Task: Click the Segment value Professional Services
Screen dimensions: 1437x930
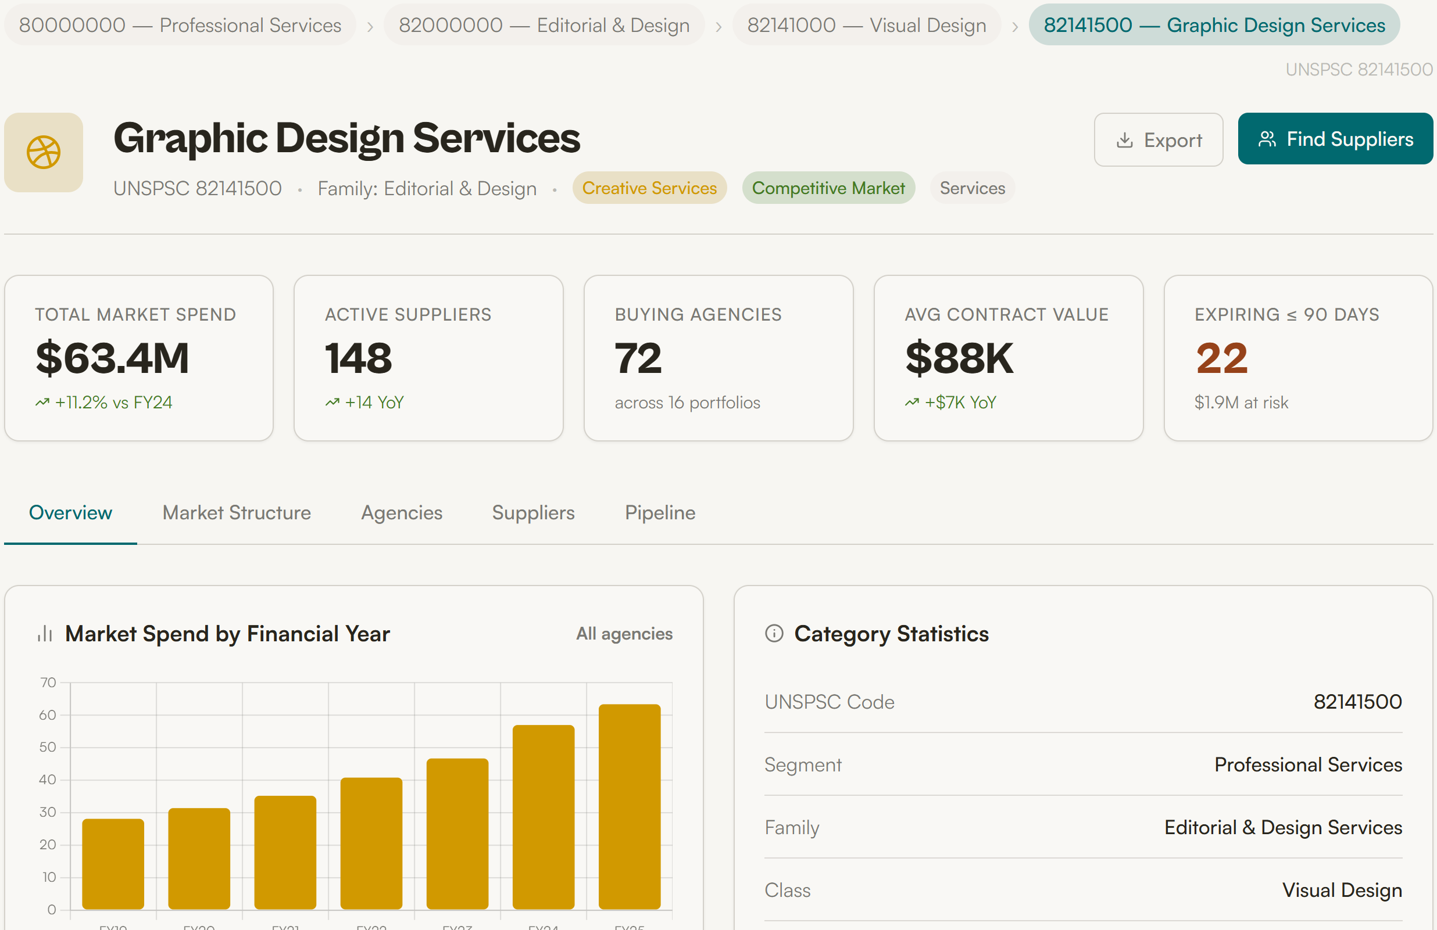Action: pyautogui.click(x=1308, y=764)
